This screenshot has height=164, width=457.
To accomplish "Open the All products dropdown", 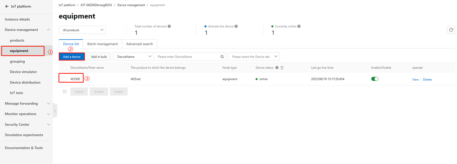I will 82,30.
